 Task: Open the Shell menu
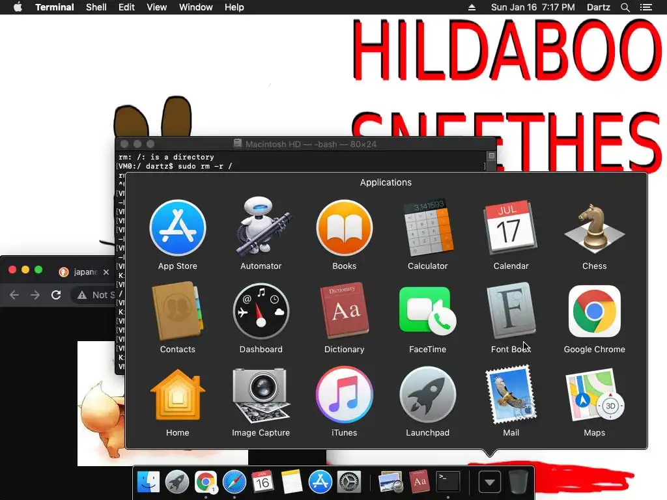pos(96,7)
